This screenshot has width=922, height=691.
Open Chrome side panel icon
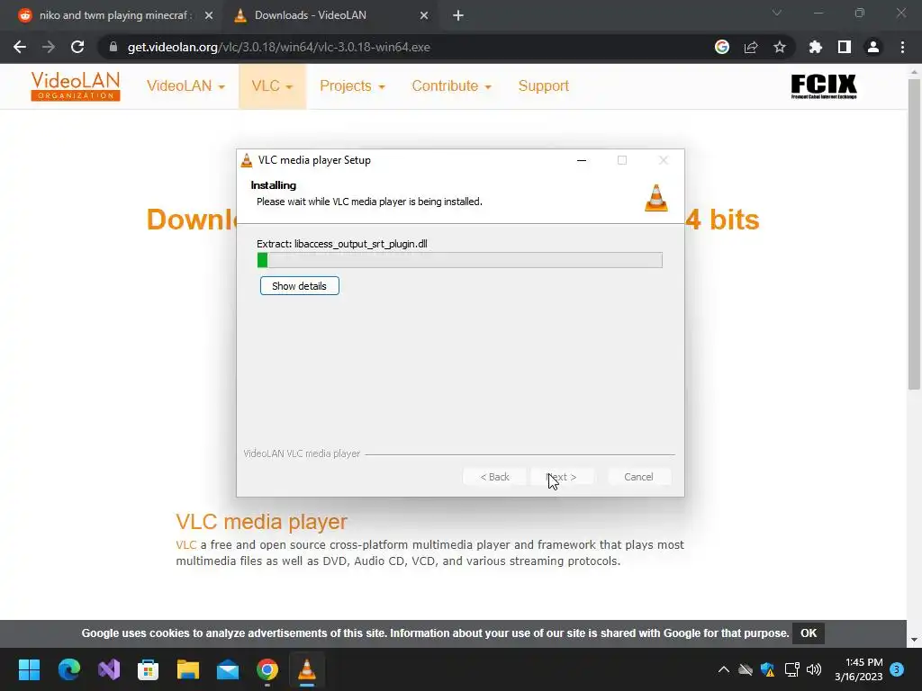tap(845, 47)
